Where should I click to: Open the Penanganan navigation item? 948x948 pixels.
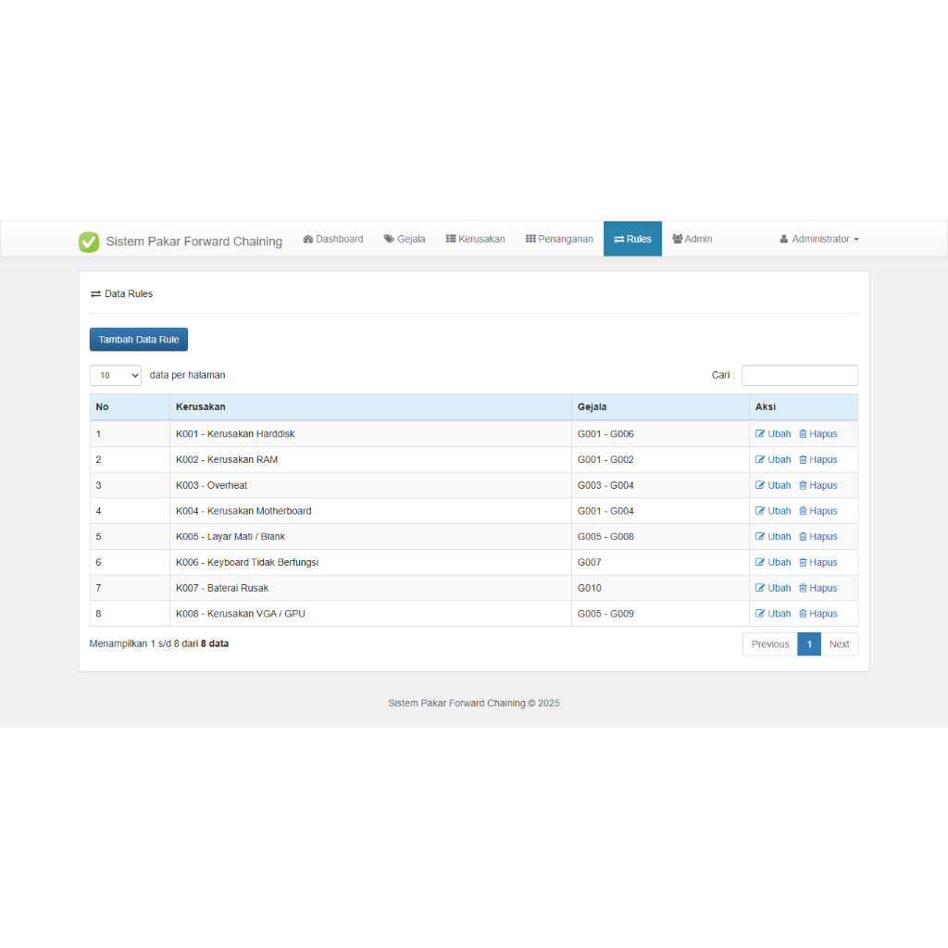coord(559,239)
